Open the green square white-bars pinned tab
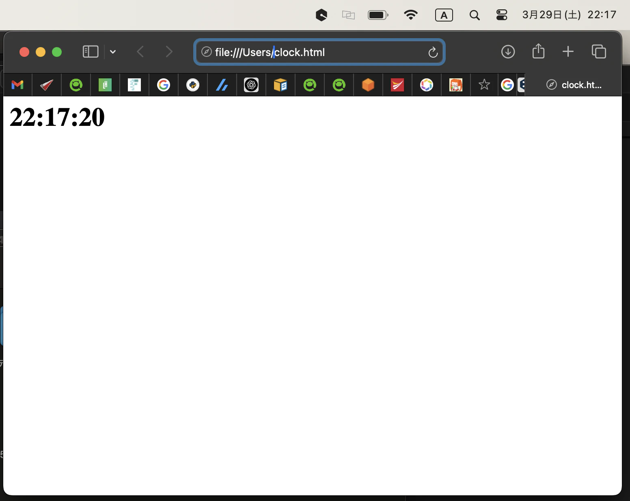630x501 pixels. point(105,85)
